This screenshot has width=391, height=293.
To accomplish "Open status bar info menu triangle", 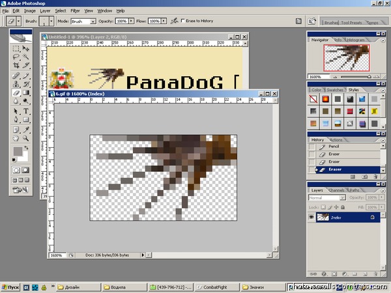I will (143, 255).
